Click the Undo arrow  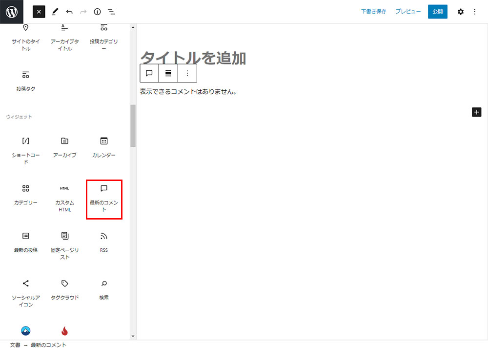point(69,12)
